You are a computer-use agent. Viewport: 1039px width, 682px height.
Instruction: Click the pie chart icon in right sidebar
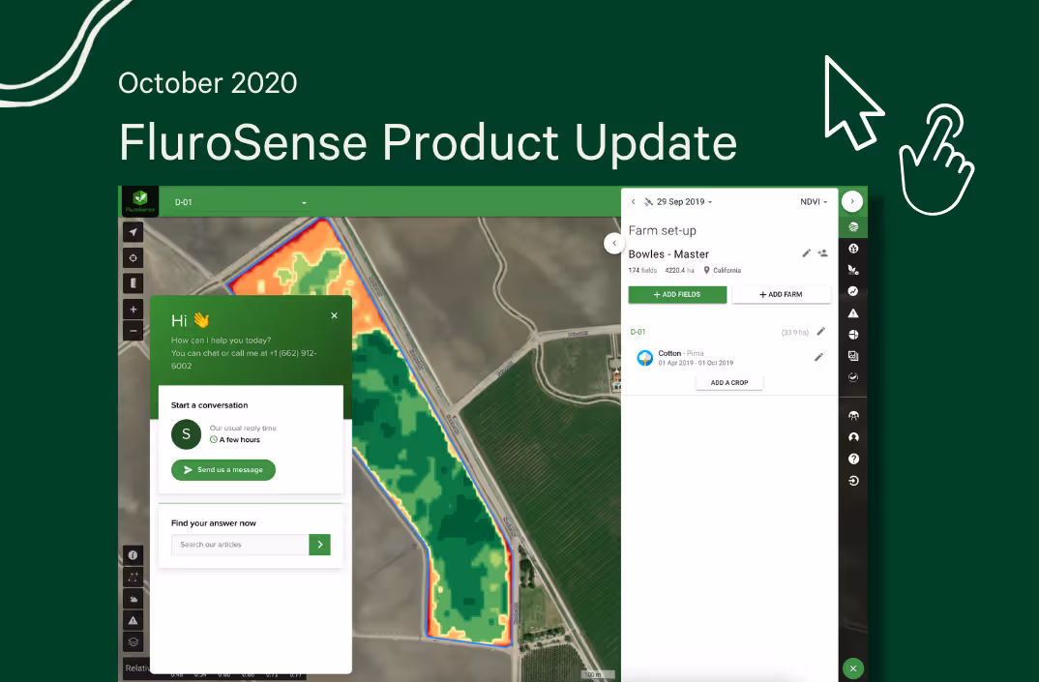point(853,335)
